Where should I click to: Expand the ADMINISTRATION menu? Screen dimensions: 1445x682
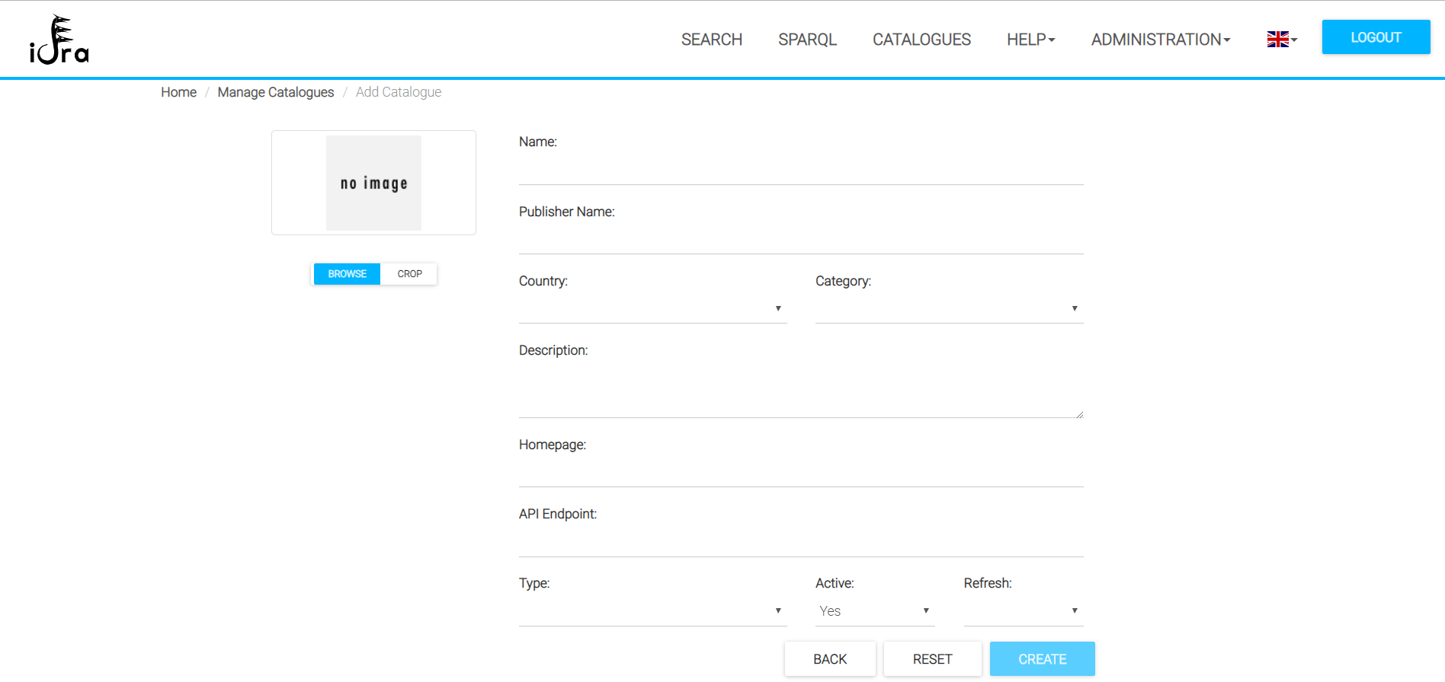coord(1161,40)
